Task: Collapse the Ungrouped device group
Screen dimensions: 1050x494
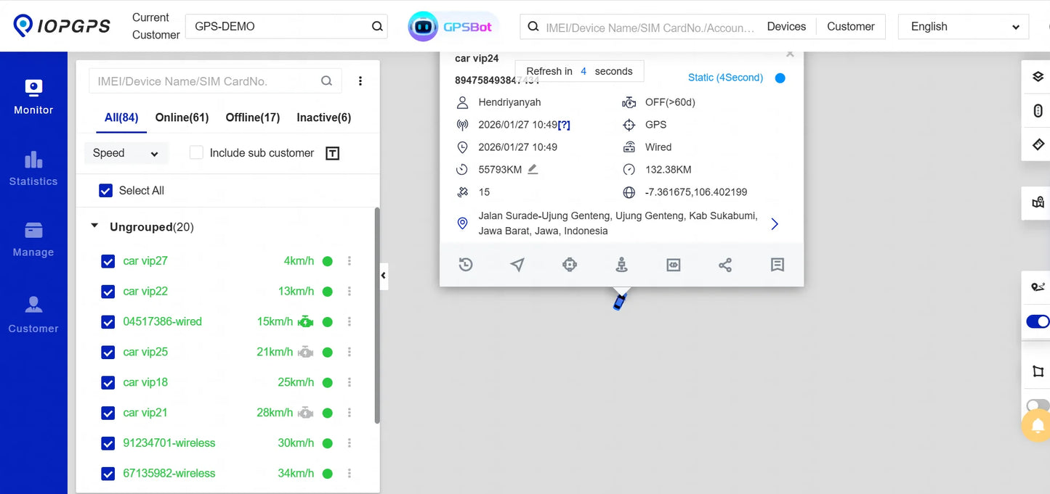Action: click(94, 226)
